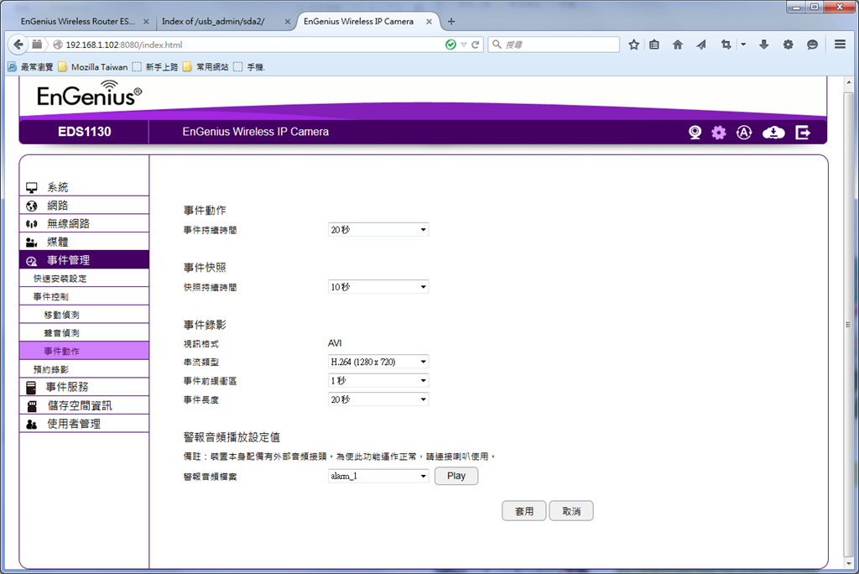The image size is (859, 574).
Task: Click the page scrollbar up arrow
Action: (849, 83)
